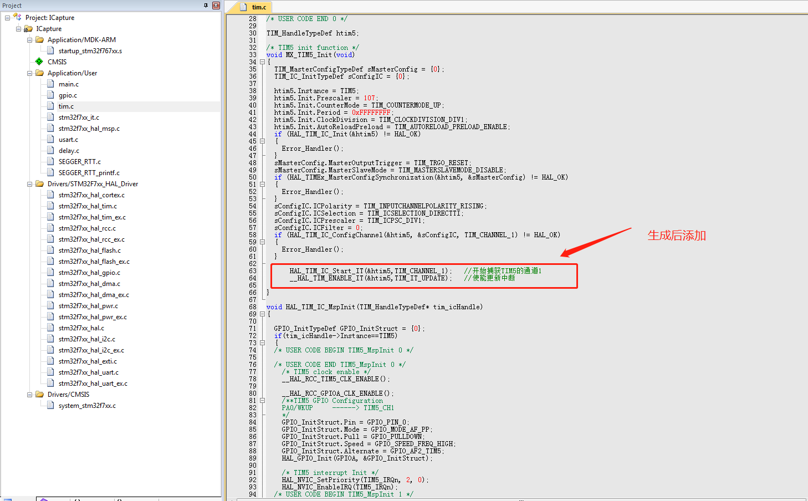Select SEGGER_RTT_printf.c in the project tree
Viewport: 808px width, 501px height.
point(89,173)
